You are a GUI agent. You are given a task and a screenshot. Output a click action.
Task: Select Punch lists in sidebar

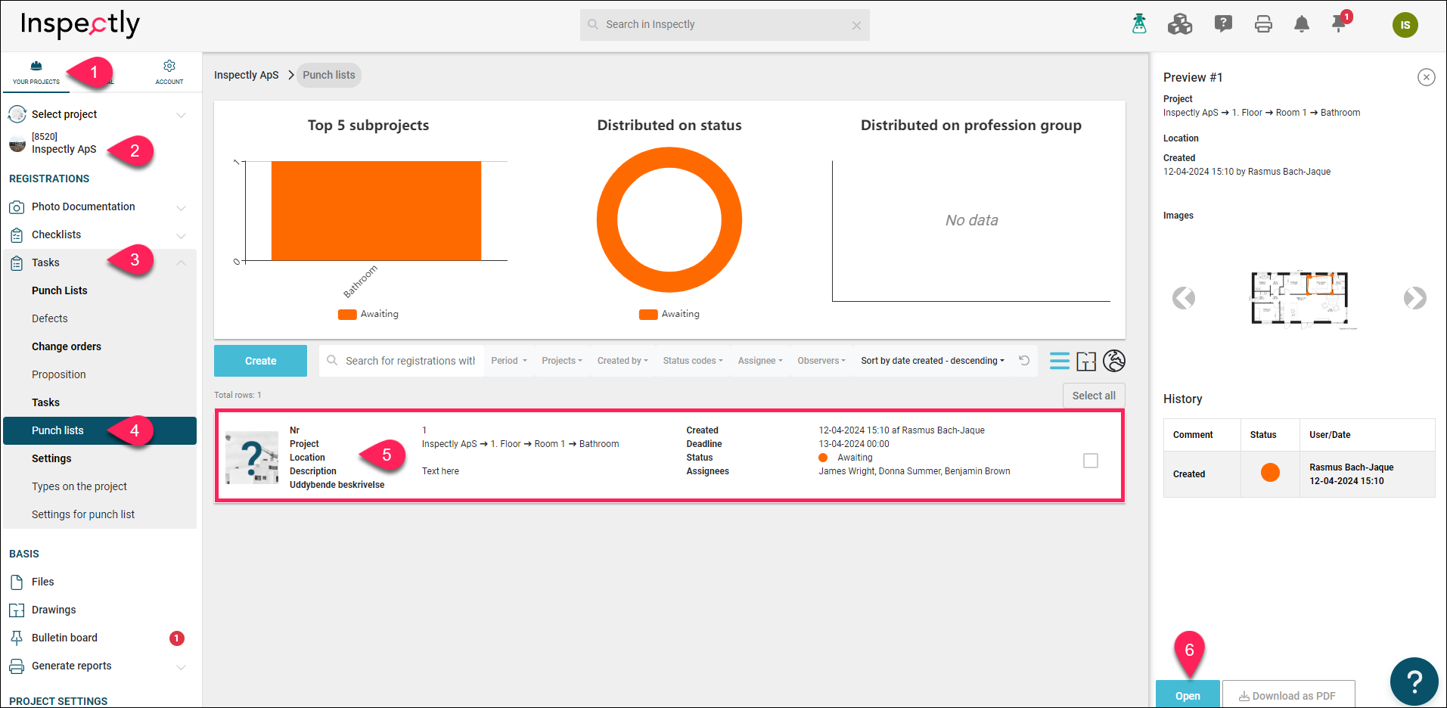(x=100, y=431)
